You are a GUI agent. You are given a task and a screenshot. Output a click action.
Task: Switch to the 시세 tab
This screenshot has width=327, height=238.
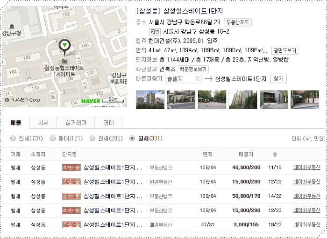click(43, 123)
